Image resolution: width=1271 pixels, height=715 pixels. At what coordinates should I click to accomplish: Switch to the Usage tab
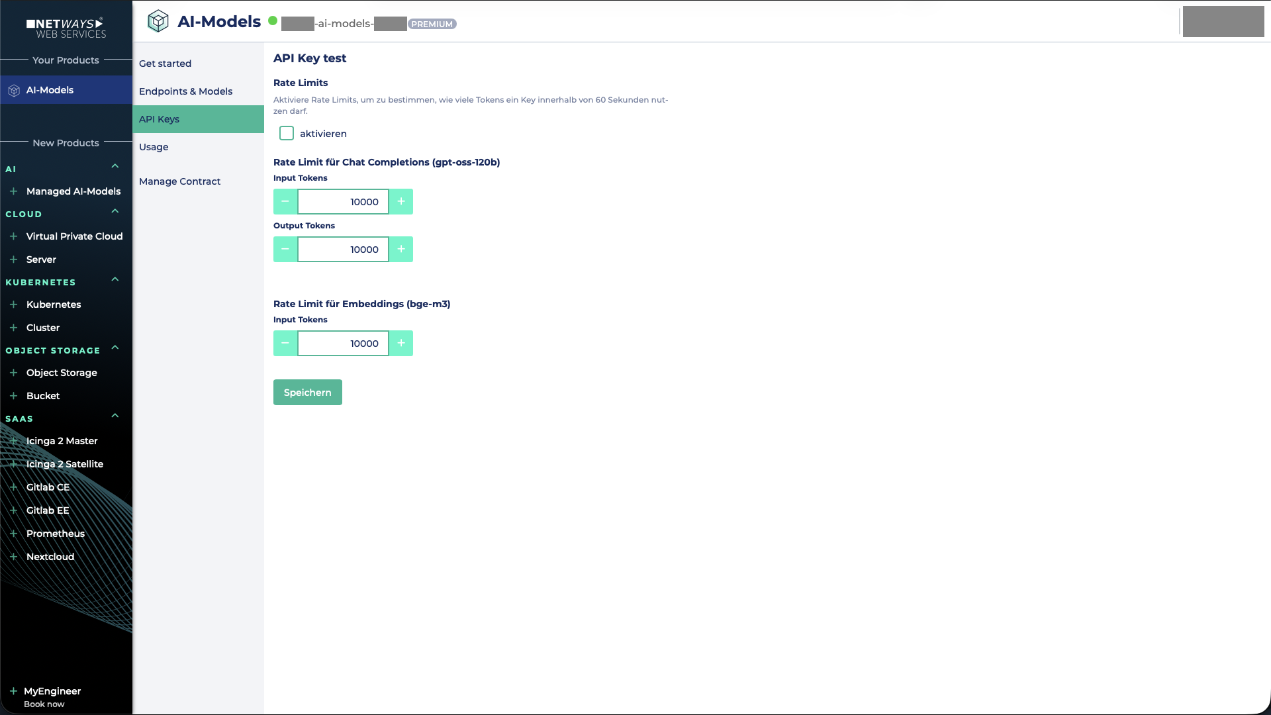pos(154,147)
